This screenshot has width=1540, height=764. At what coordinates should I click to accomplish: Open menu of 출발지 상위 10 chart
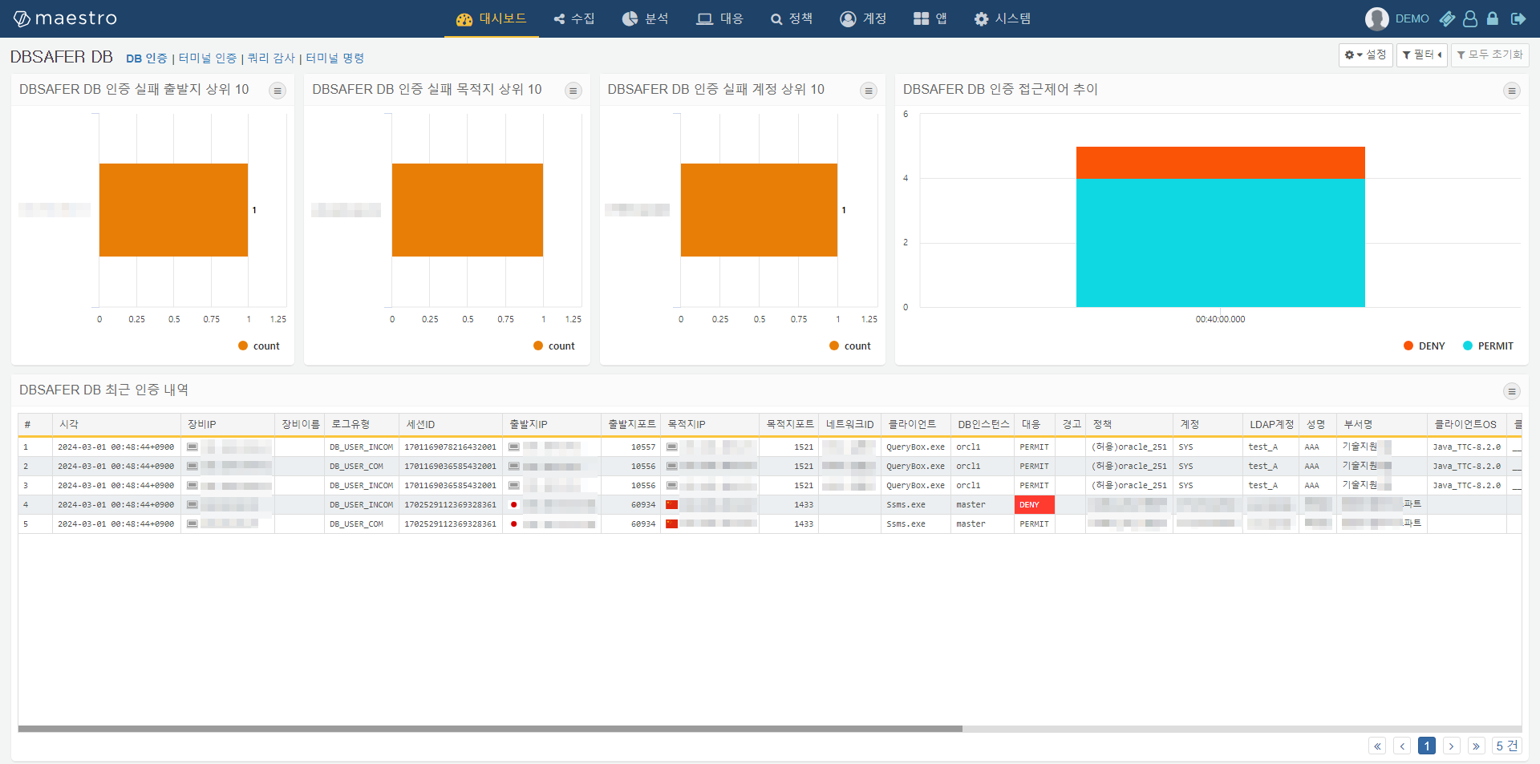[278, 91]
